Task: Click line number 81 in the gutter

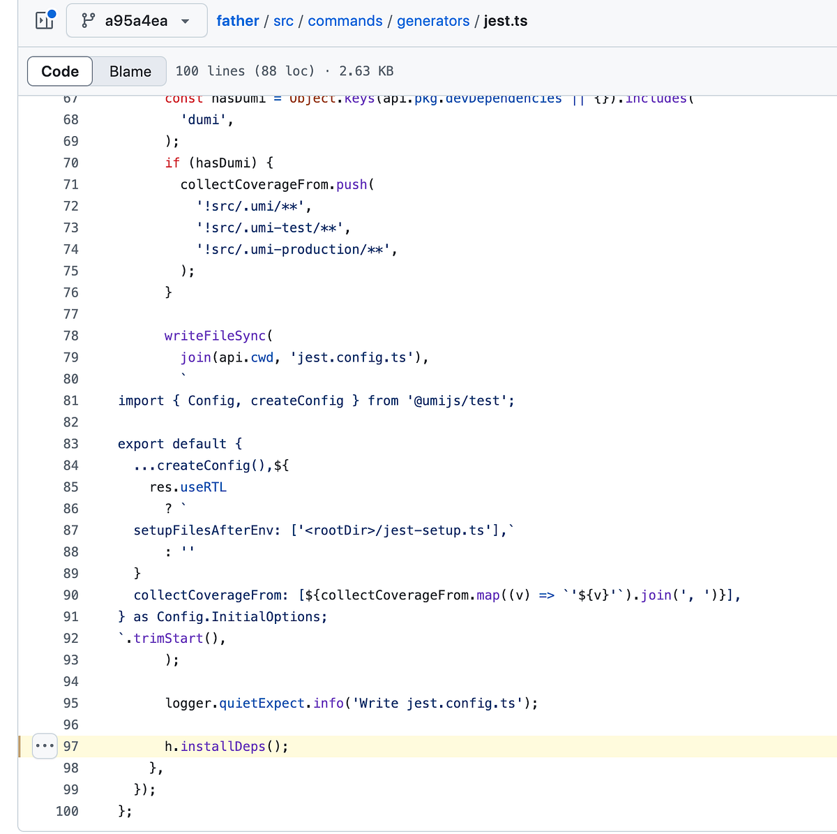Action: pos(70,400)
